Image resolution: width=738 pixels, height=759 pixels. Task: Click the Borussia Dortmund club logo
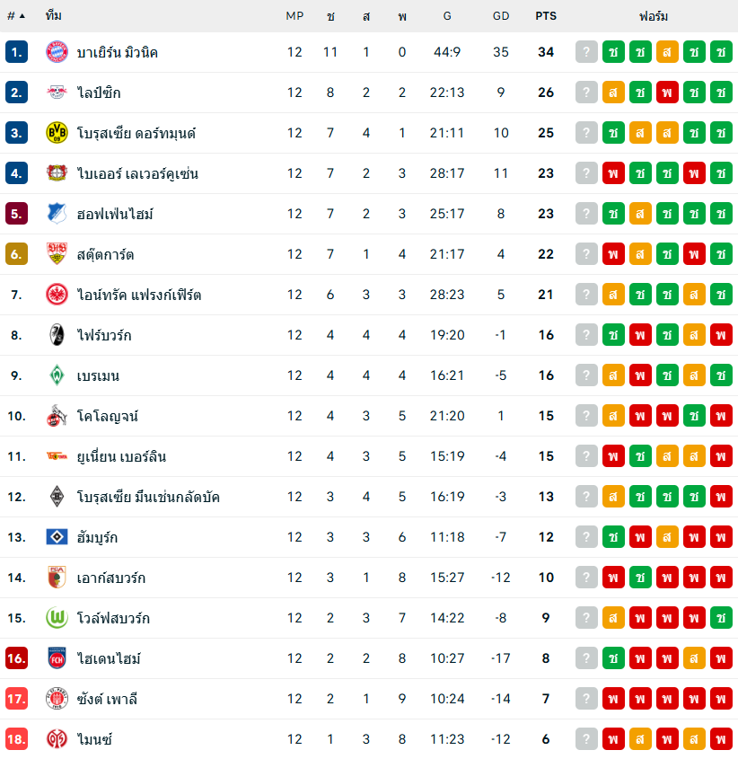click(x=57, y=133)
